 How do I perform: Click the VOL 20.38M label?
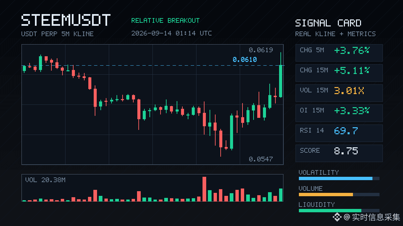click(x=45, y=180)
